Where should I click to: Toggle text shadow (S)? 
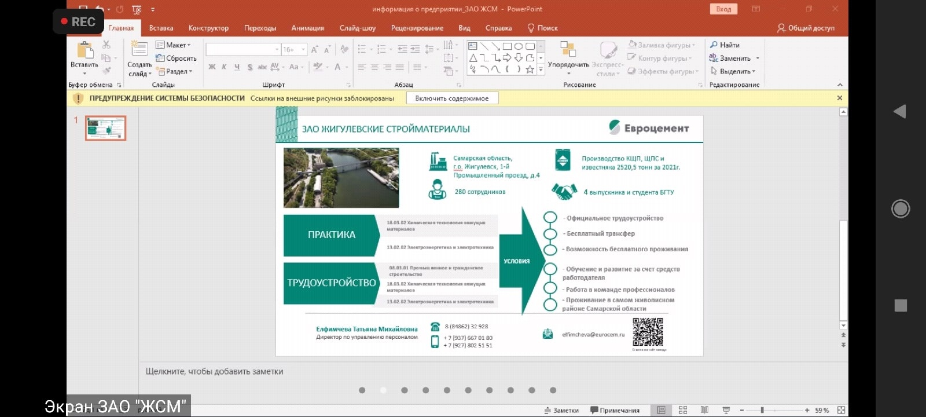pos(250,67)
